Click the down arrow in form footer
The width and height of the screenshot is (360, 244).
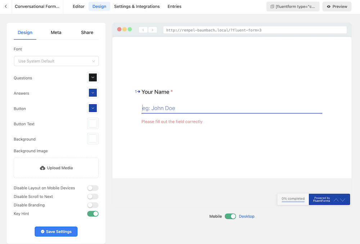coord(343,200)
